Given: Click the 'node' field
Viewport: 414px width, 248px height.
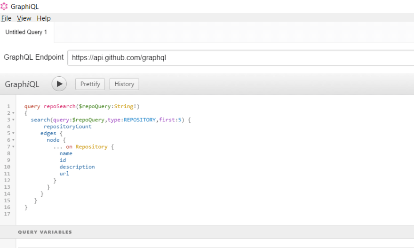Looking at the screenshot, I should (53, 140).
